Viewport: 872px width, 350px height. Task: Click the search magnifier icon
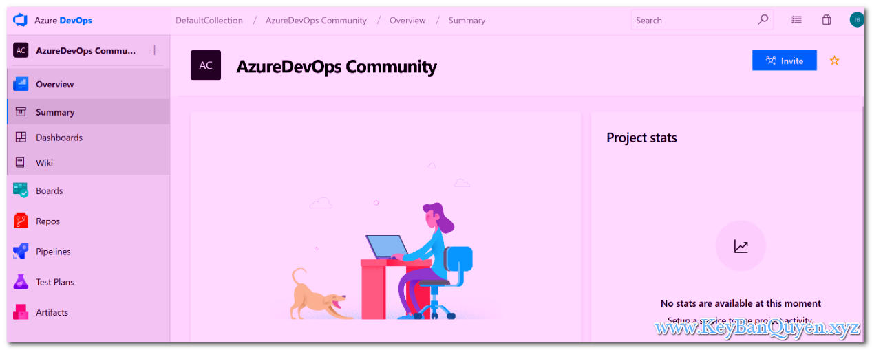pyautogui.click(x=763, y=20)
